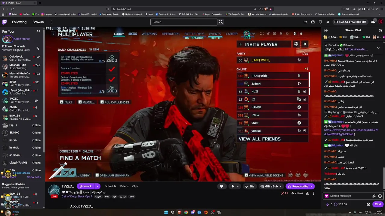The height and width of the screenshot is (216, 385).
Task: Open the user avatar menu
Action: [381, 22]
